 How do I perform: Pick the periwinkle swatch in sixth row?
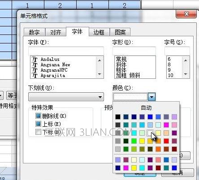coord(118,160)
